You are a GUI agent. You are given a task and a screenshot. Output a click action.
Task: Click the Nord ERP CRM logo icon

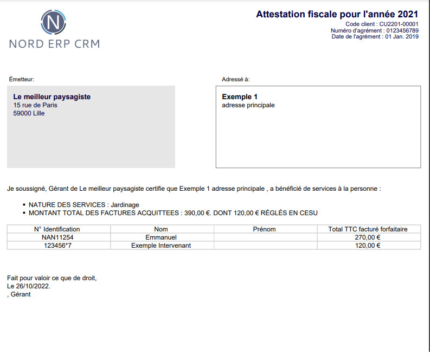(x=53, y=22)
